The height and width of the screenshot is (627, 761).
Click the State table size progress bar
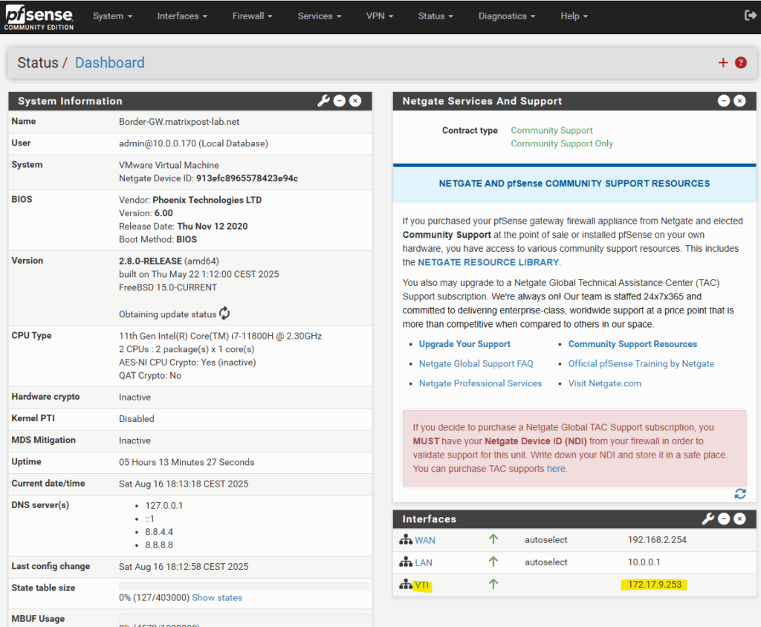point(244,587)
